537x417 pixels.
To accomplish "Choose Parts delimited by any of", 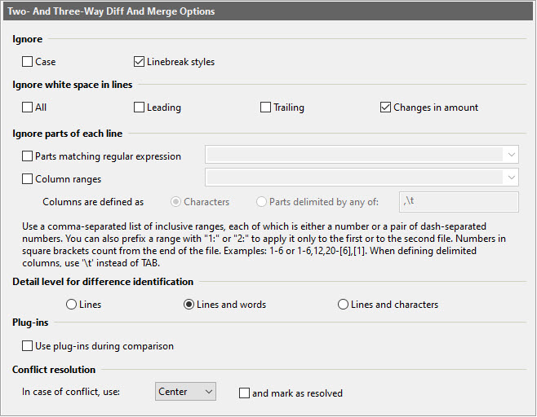I will (262, 202).
